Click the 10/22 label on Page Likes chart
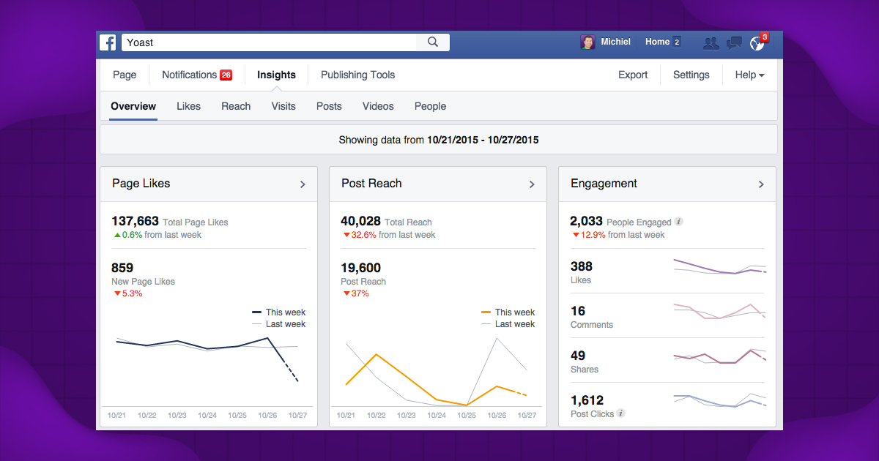The width and height of the screenshot is (879, 461). (147, 415)
